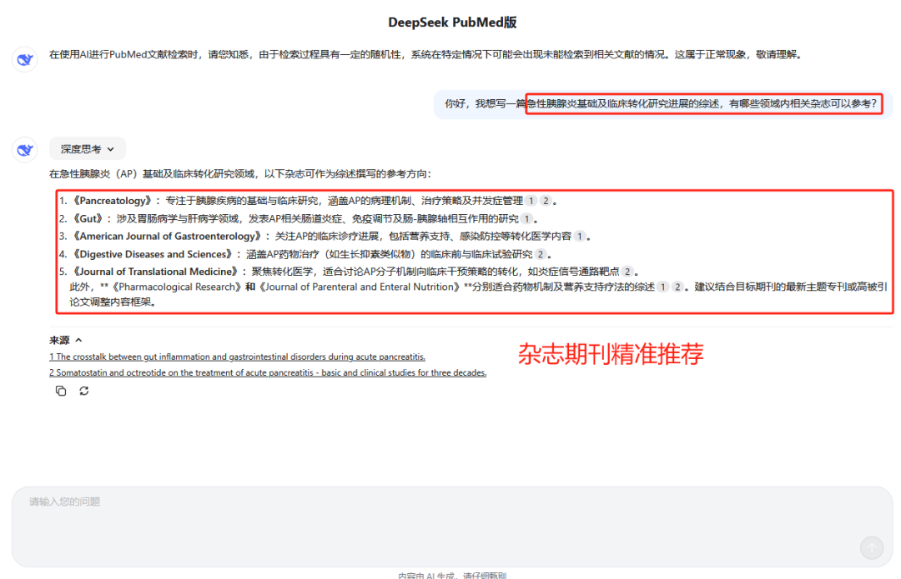Click the notice text about AI PubMed检索

425,54
